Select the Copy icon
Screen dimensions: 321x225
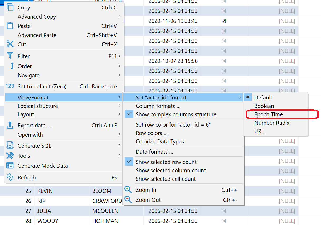point(10,7)
